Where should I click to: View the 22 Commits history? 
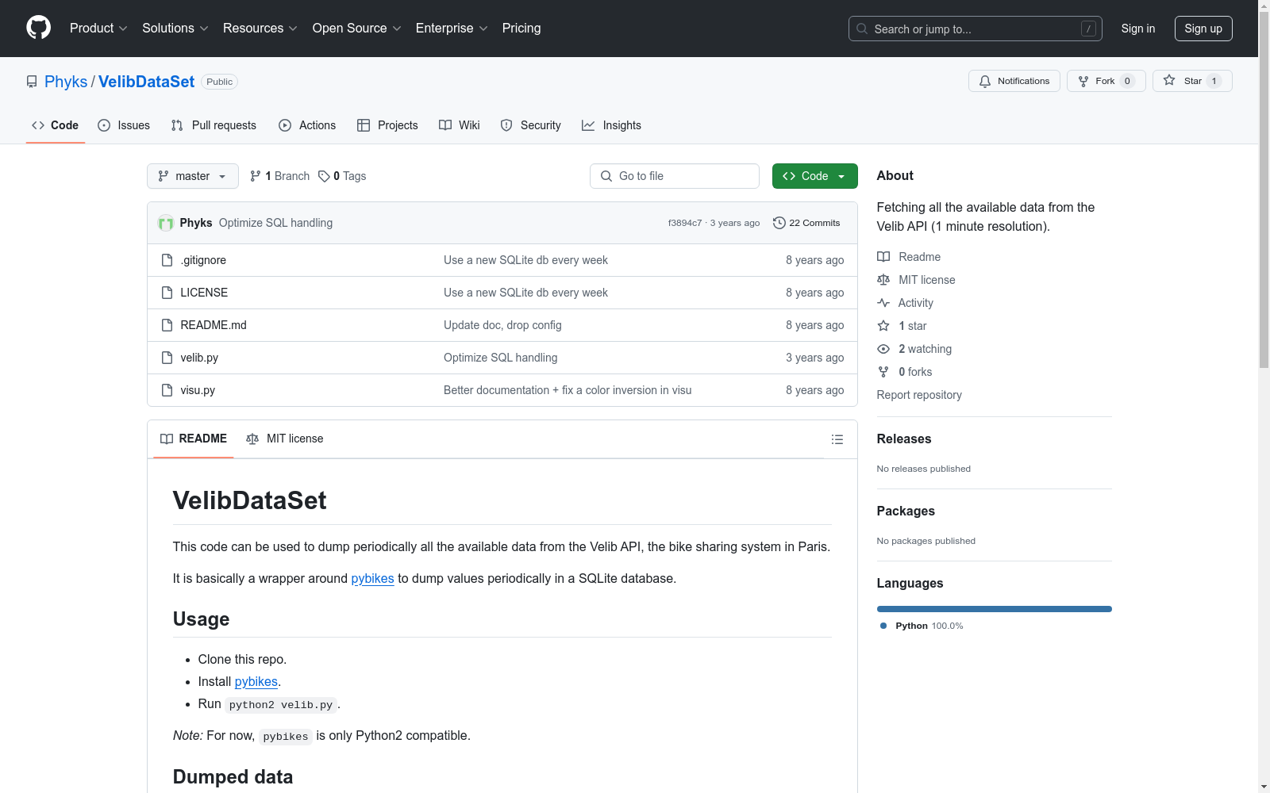[806, 223]
